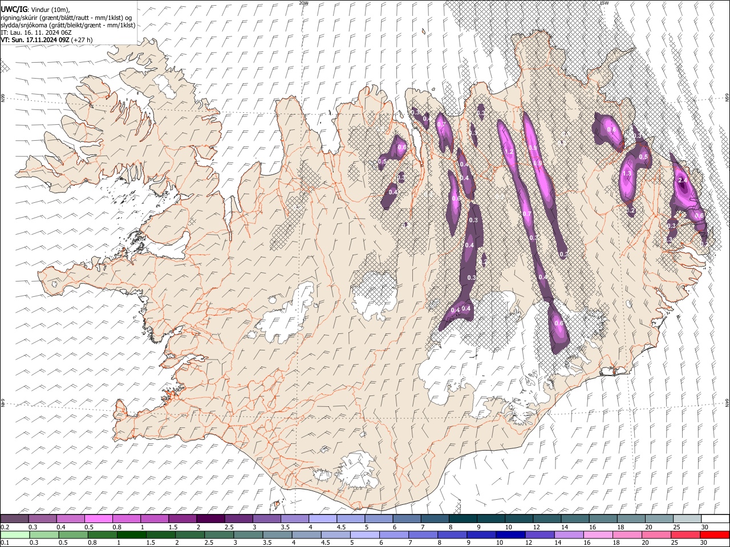Click the 0.8 value in the northeast snow patch
730x547 pixels.
[x=611, y=130]
